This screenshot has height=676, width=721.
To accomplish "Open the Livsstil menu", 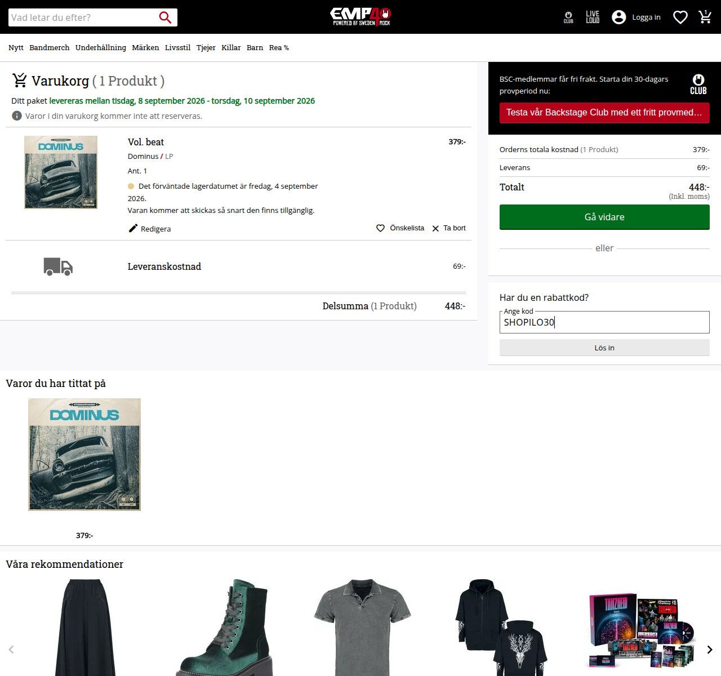I will pos(177,48).
